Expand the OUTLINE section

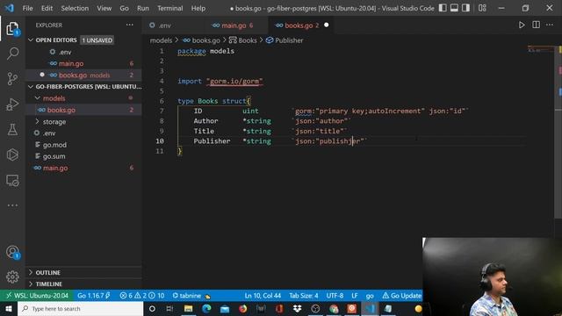(x=31, y=273)
